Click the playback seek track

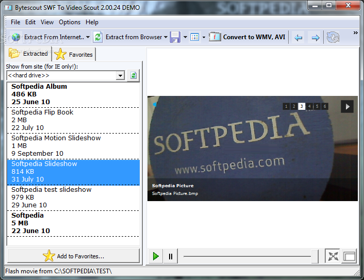click(x=247, y=256)
